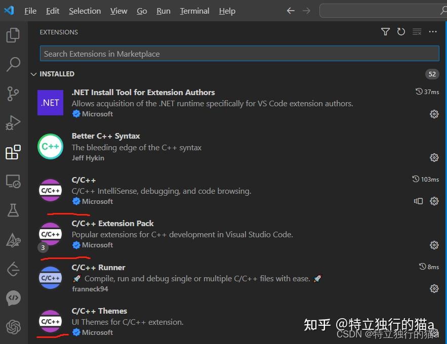
Task: Click the VS Code logo icon
Action: [x=9, y=11]
